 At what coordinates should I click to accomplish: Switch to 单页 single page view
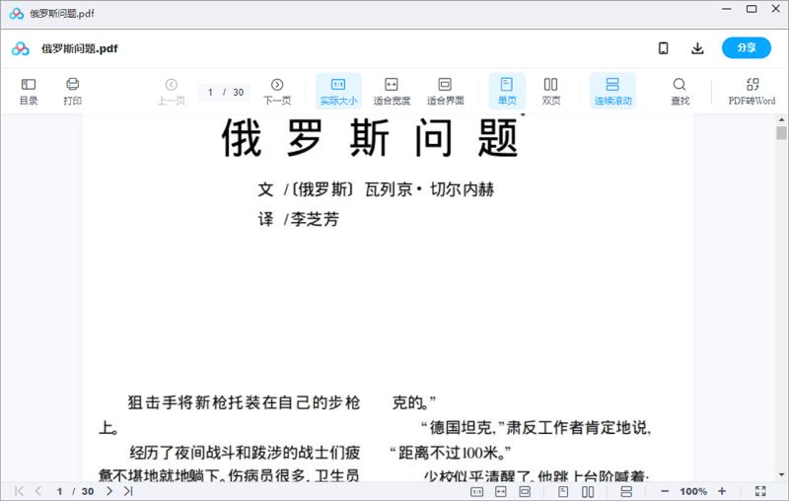(507, 91)
